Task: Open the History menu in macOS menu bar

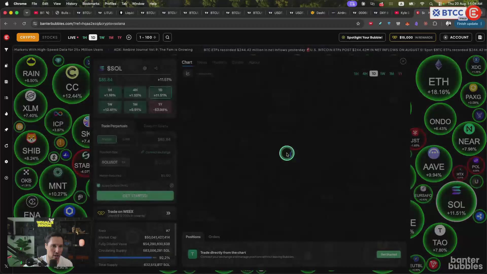Action: [72, 4]
